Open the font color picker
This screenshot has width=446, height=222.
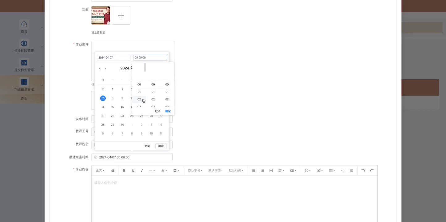coord(164,171)
